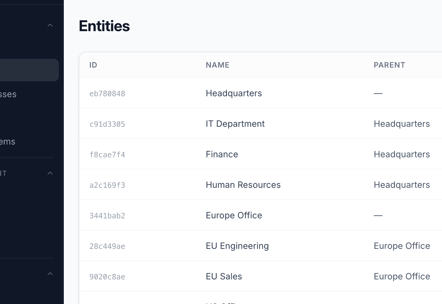442x304 pixels.
Task: Click the Entities page heading
Action: pos(104,26)
